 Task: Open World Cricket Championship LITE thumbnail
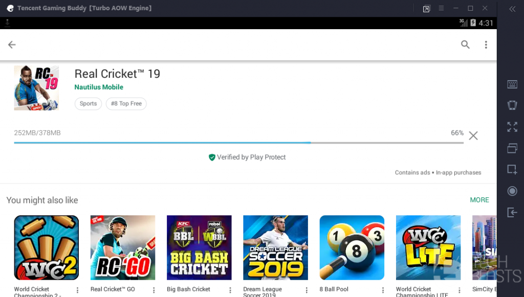point(428,247)
